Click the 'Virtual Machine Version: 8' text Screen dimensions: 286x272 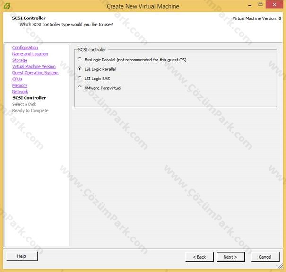[257, 18]
